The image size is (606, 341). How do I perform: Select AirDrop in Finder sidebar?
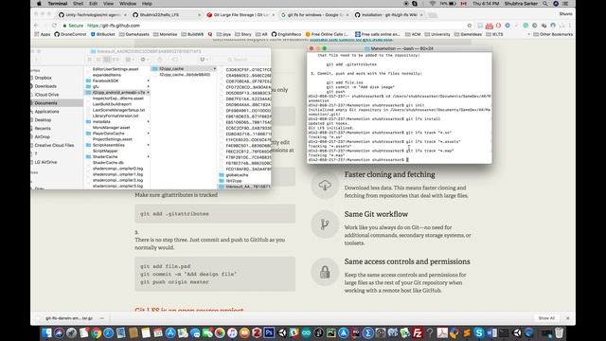point(57,136)
